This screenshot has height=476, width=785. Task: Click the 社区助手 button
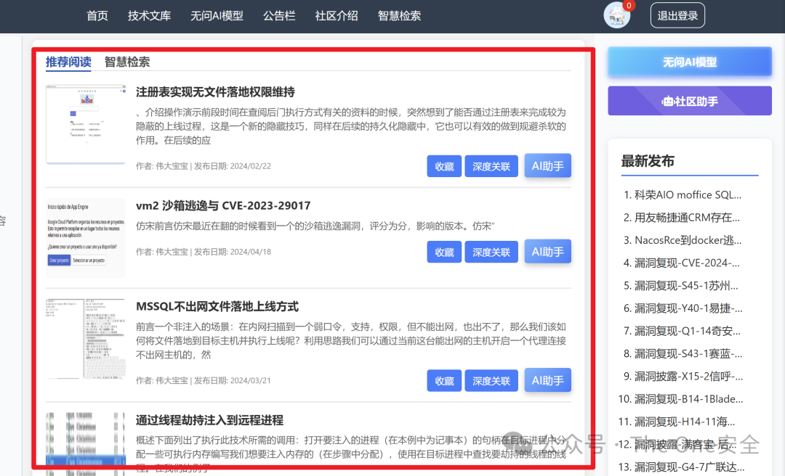(689, 101)
